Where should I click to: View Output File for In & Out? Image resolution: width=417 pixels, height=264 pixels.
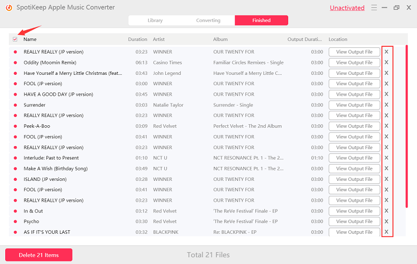pyautogui.click(x=354, y=211)
